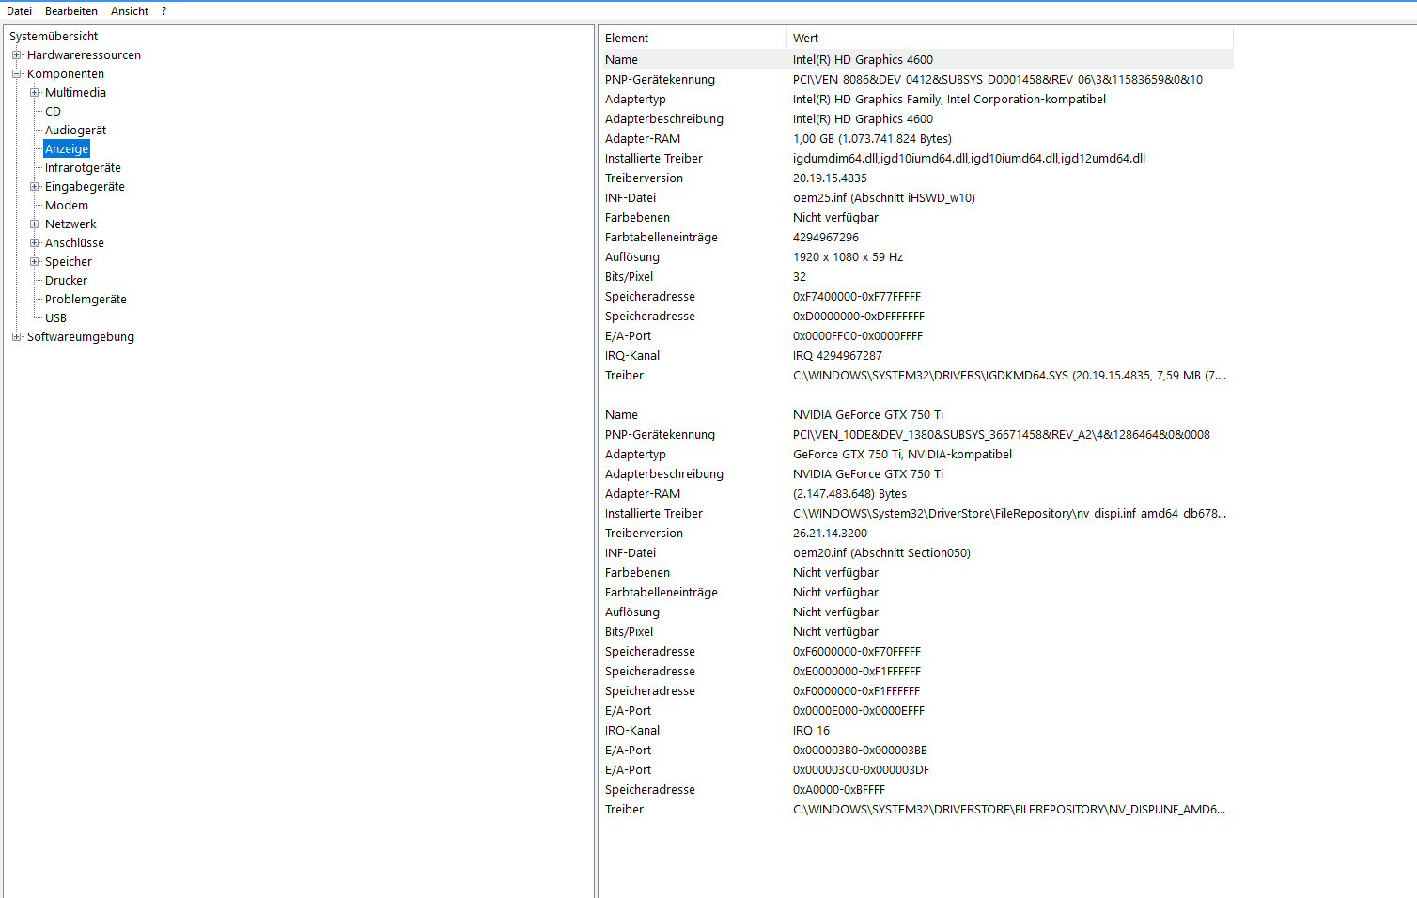Image resolution: width=1417 pixels, height=898 pixels.
Task: Open the ? help menu
Action: tap(163, 11)
